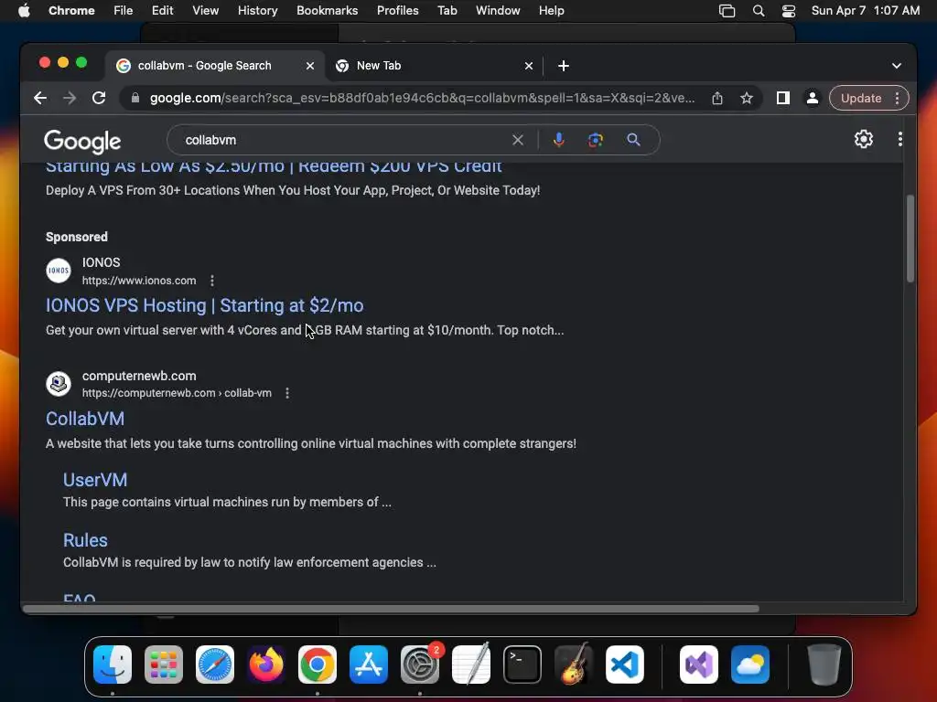937x702 pixels.
Task: Bookmark this page with the star
Action: (x=747, y=98)
